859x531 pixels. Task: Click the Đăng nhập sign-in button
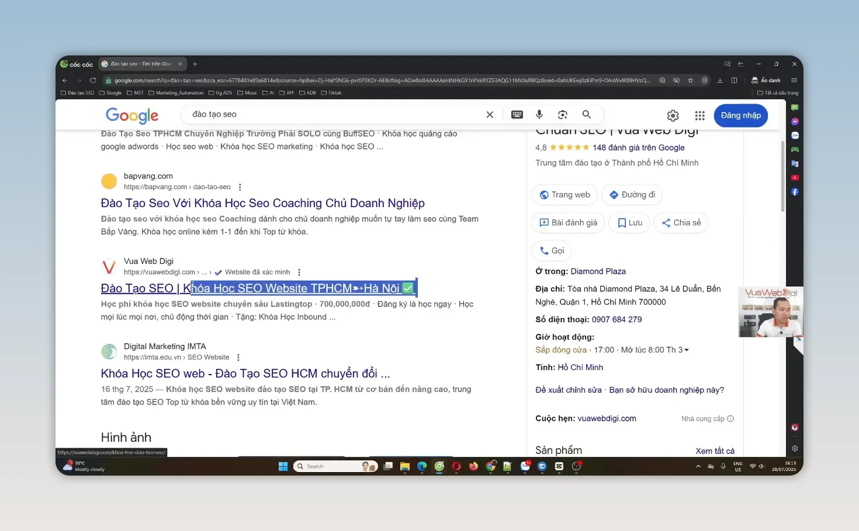[x=740, y=116]
